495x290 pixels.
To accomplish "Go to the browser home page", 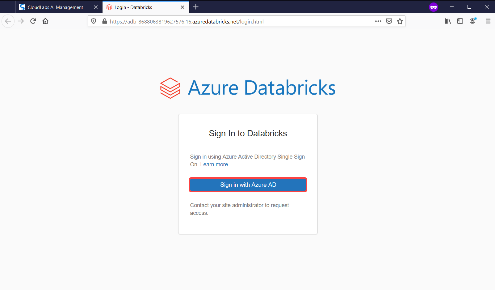I will click(x=45, y=21).
